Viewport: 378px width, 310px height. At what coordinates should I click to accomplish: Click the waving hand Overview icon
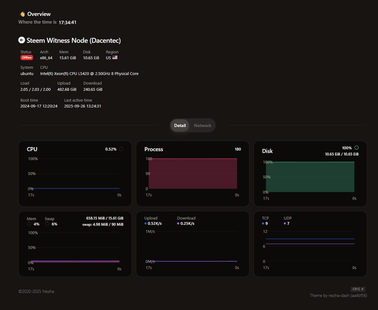tap(22, 14)
